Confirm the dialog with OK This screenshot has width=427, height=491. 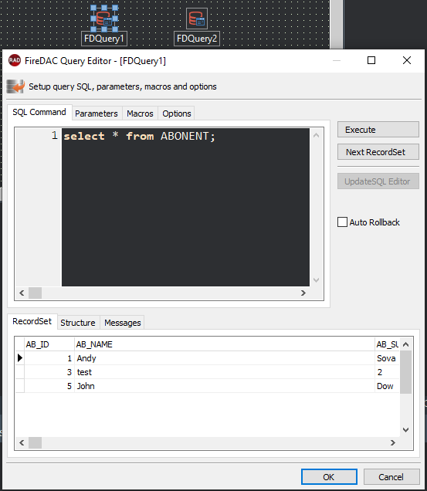(329, 477)
